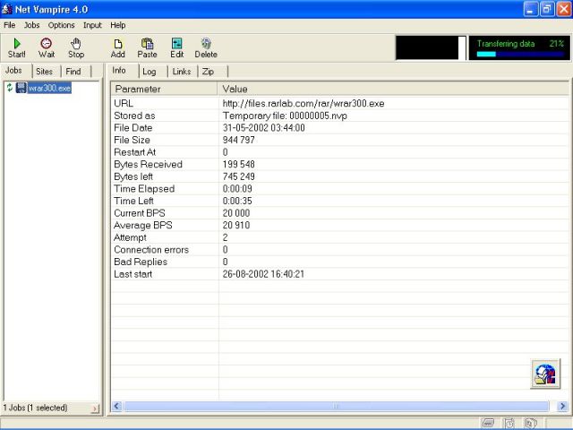Click the horizontal scrollbar thumb
Viewport: 573px width, 430px height.
(x=337, y=406)
